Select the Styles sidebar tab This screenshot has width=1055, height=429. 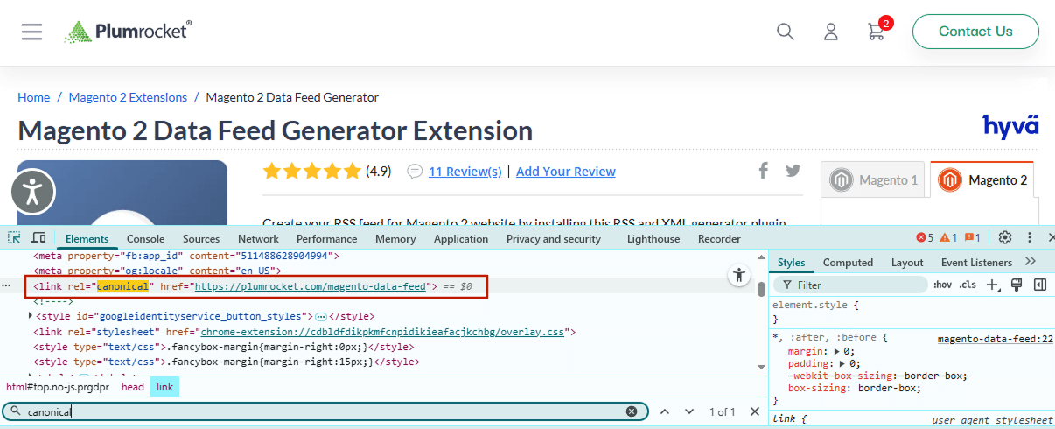click(791, 263)
